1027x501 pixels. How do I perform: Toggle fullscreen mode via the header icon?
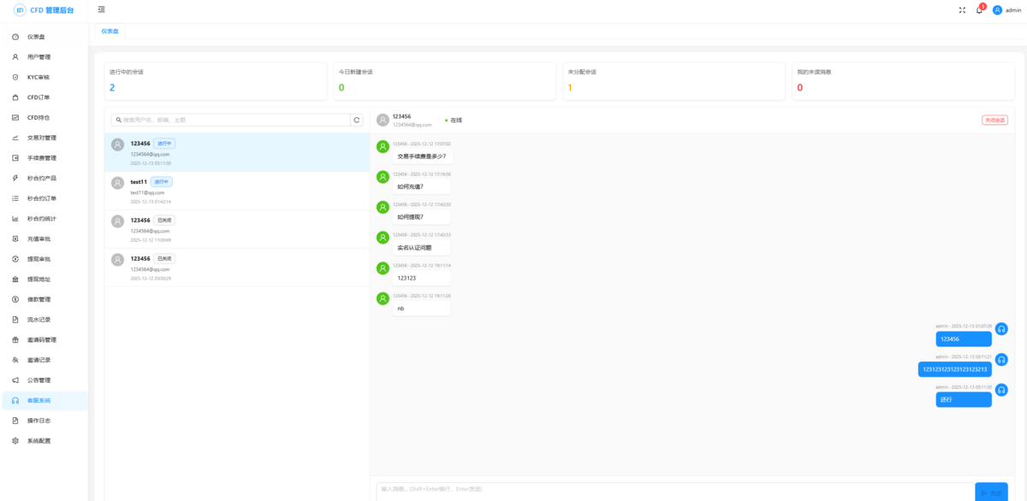coord(962,10)
